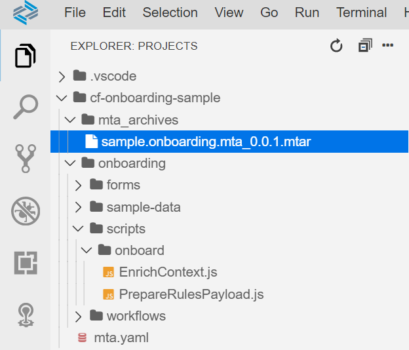The width and height of the screenshot is (409, 350).
Task: Open the Search view icon
Action: pyautogui.click(x=26, y=107)
